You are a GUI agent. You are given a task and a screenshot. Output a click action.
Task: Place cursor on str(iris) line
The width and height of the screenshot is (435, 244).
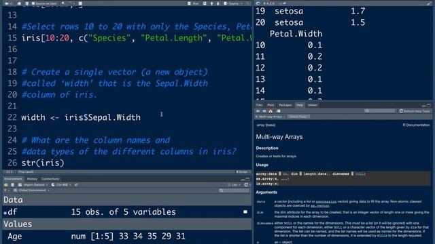tap(43, 163)
